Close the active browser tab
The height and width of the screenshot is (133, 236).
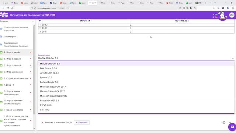point(95,3)
